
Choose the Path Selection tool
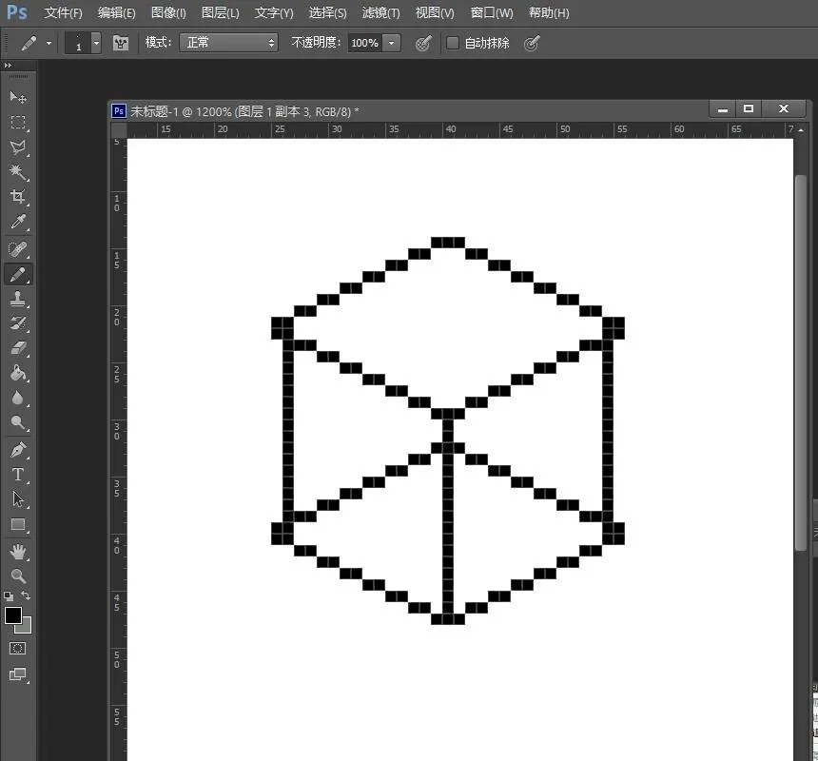click(18, 499)
